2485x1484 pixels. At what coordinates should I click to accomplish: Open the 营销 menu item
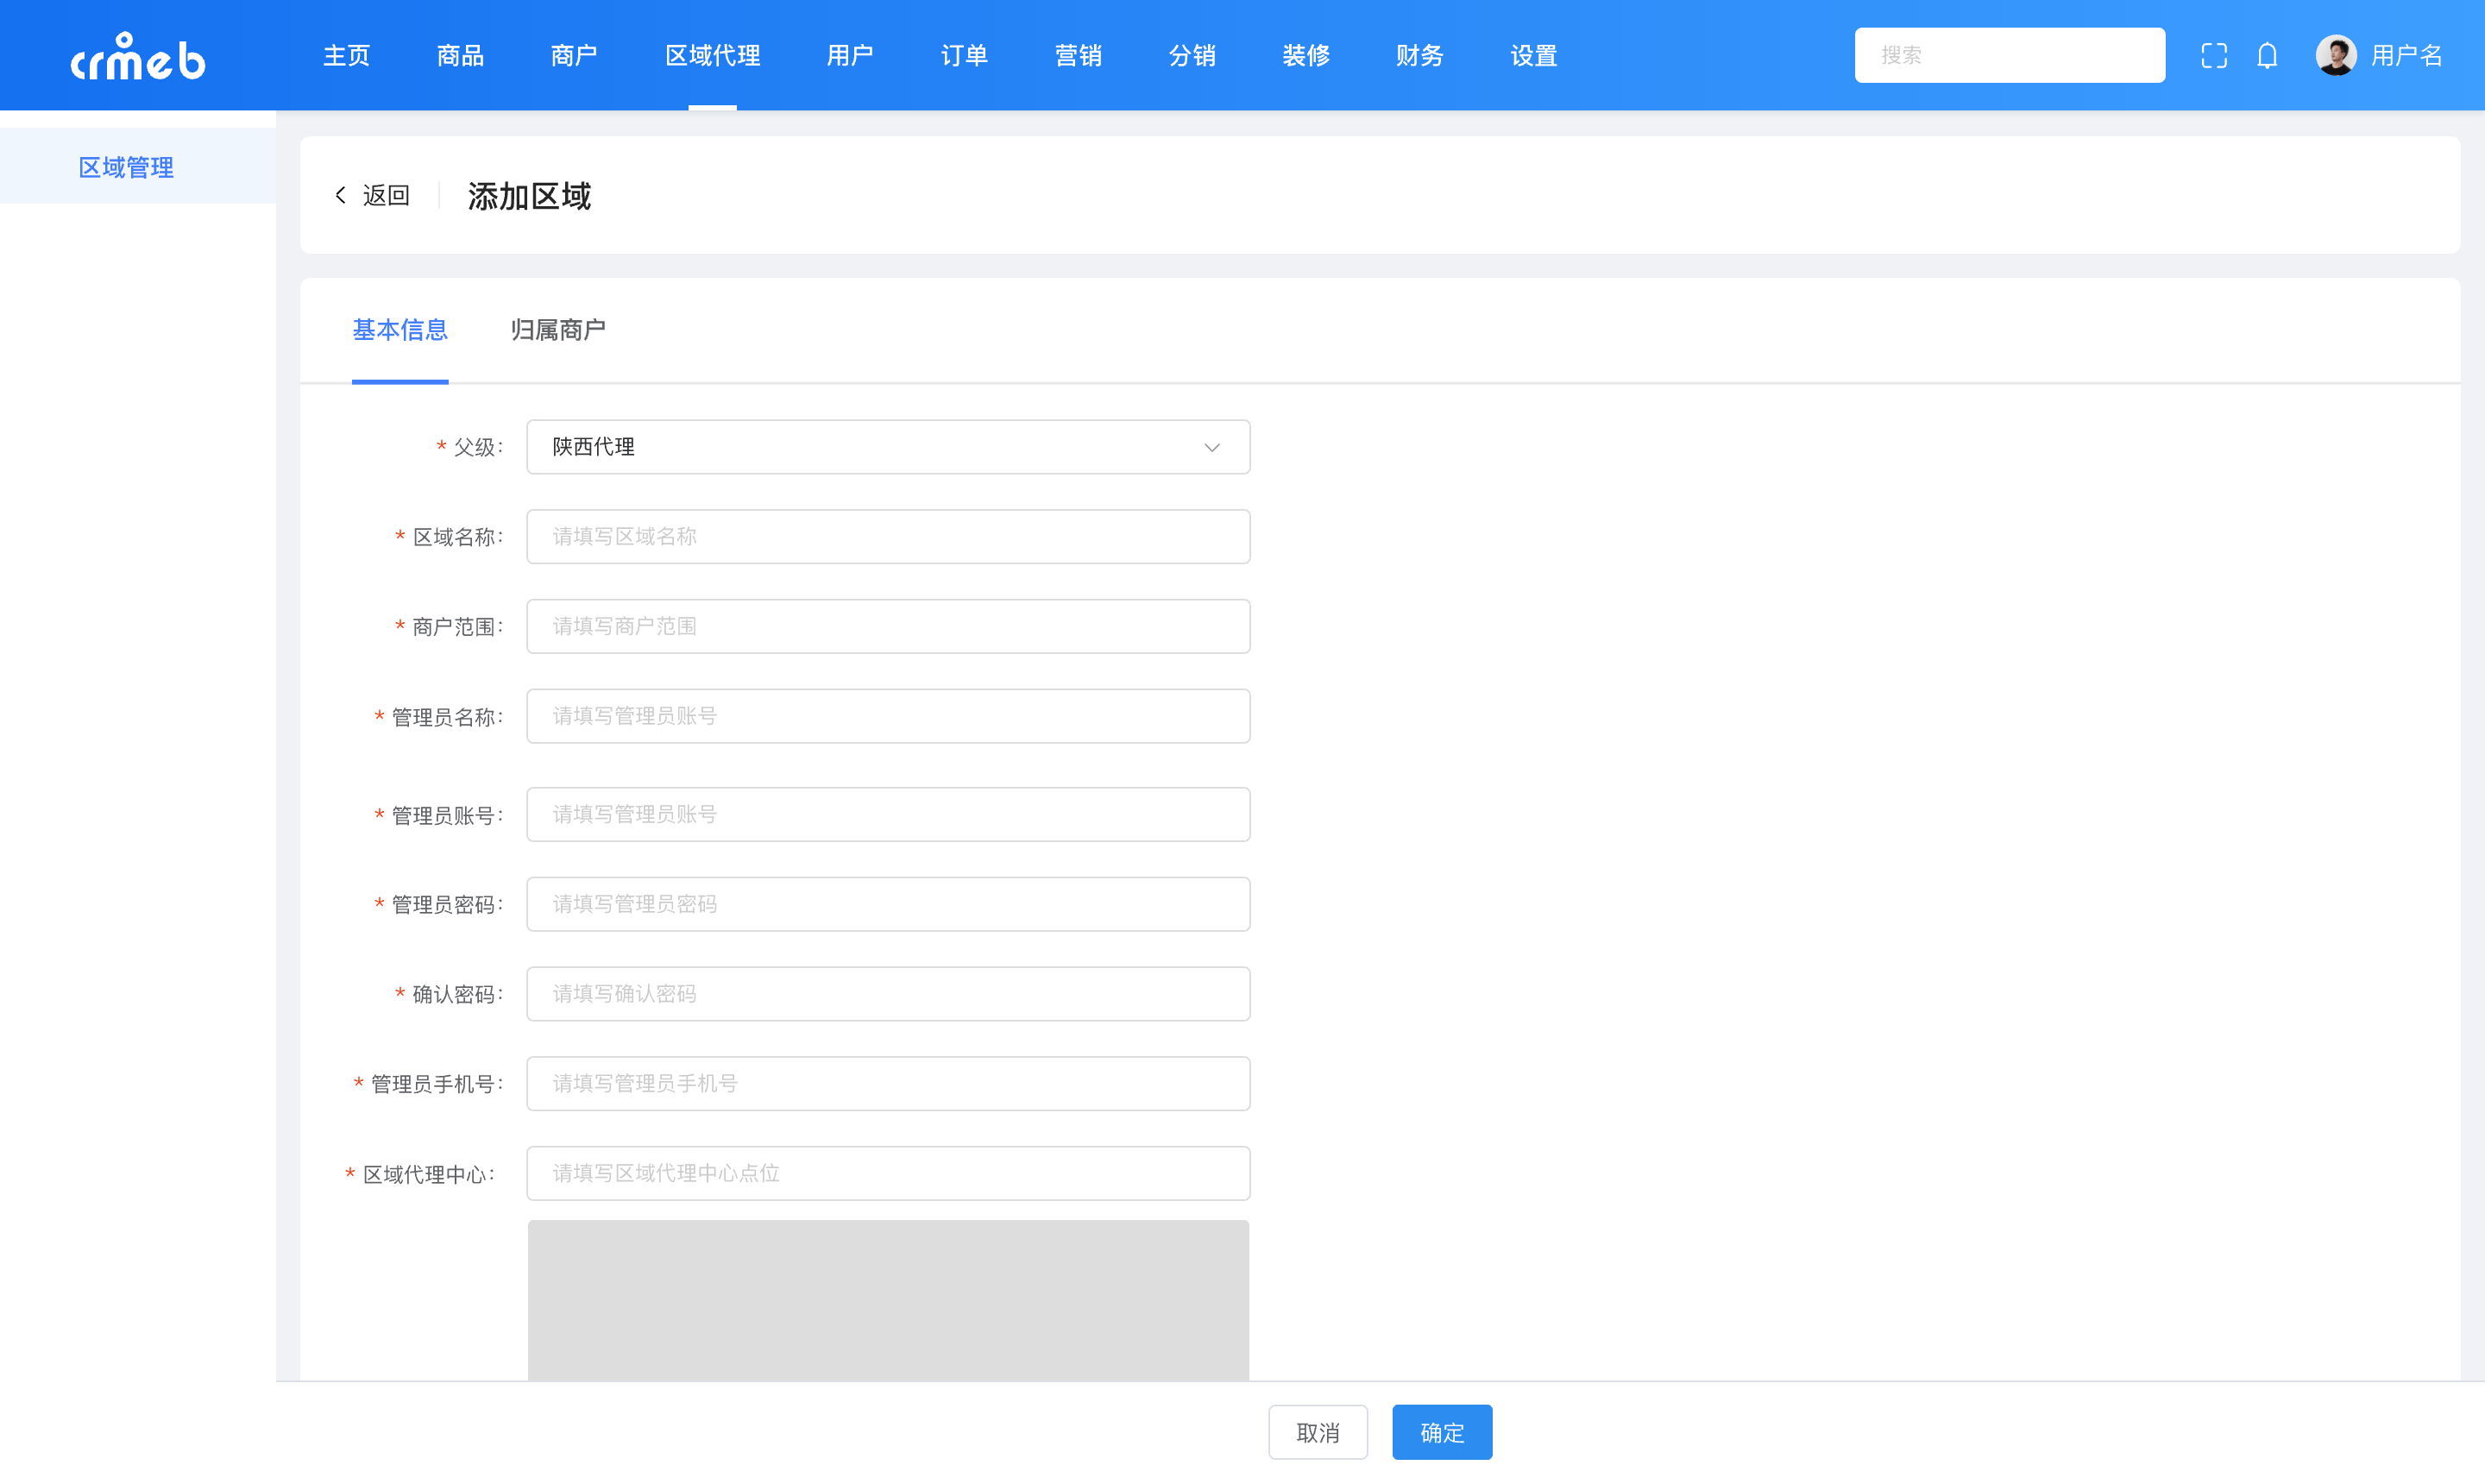coord(1078,56)
